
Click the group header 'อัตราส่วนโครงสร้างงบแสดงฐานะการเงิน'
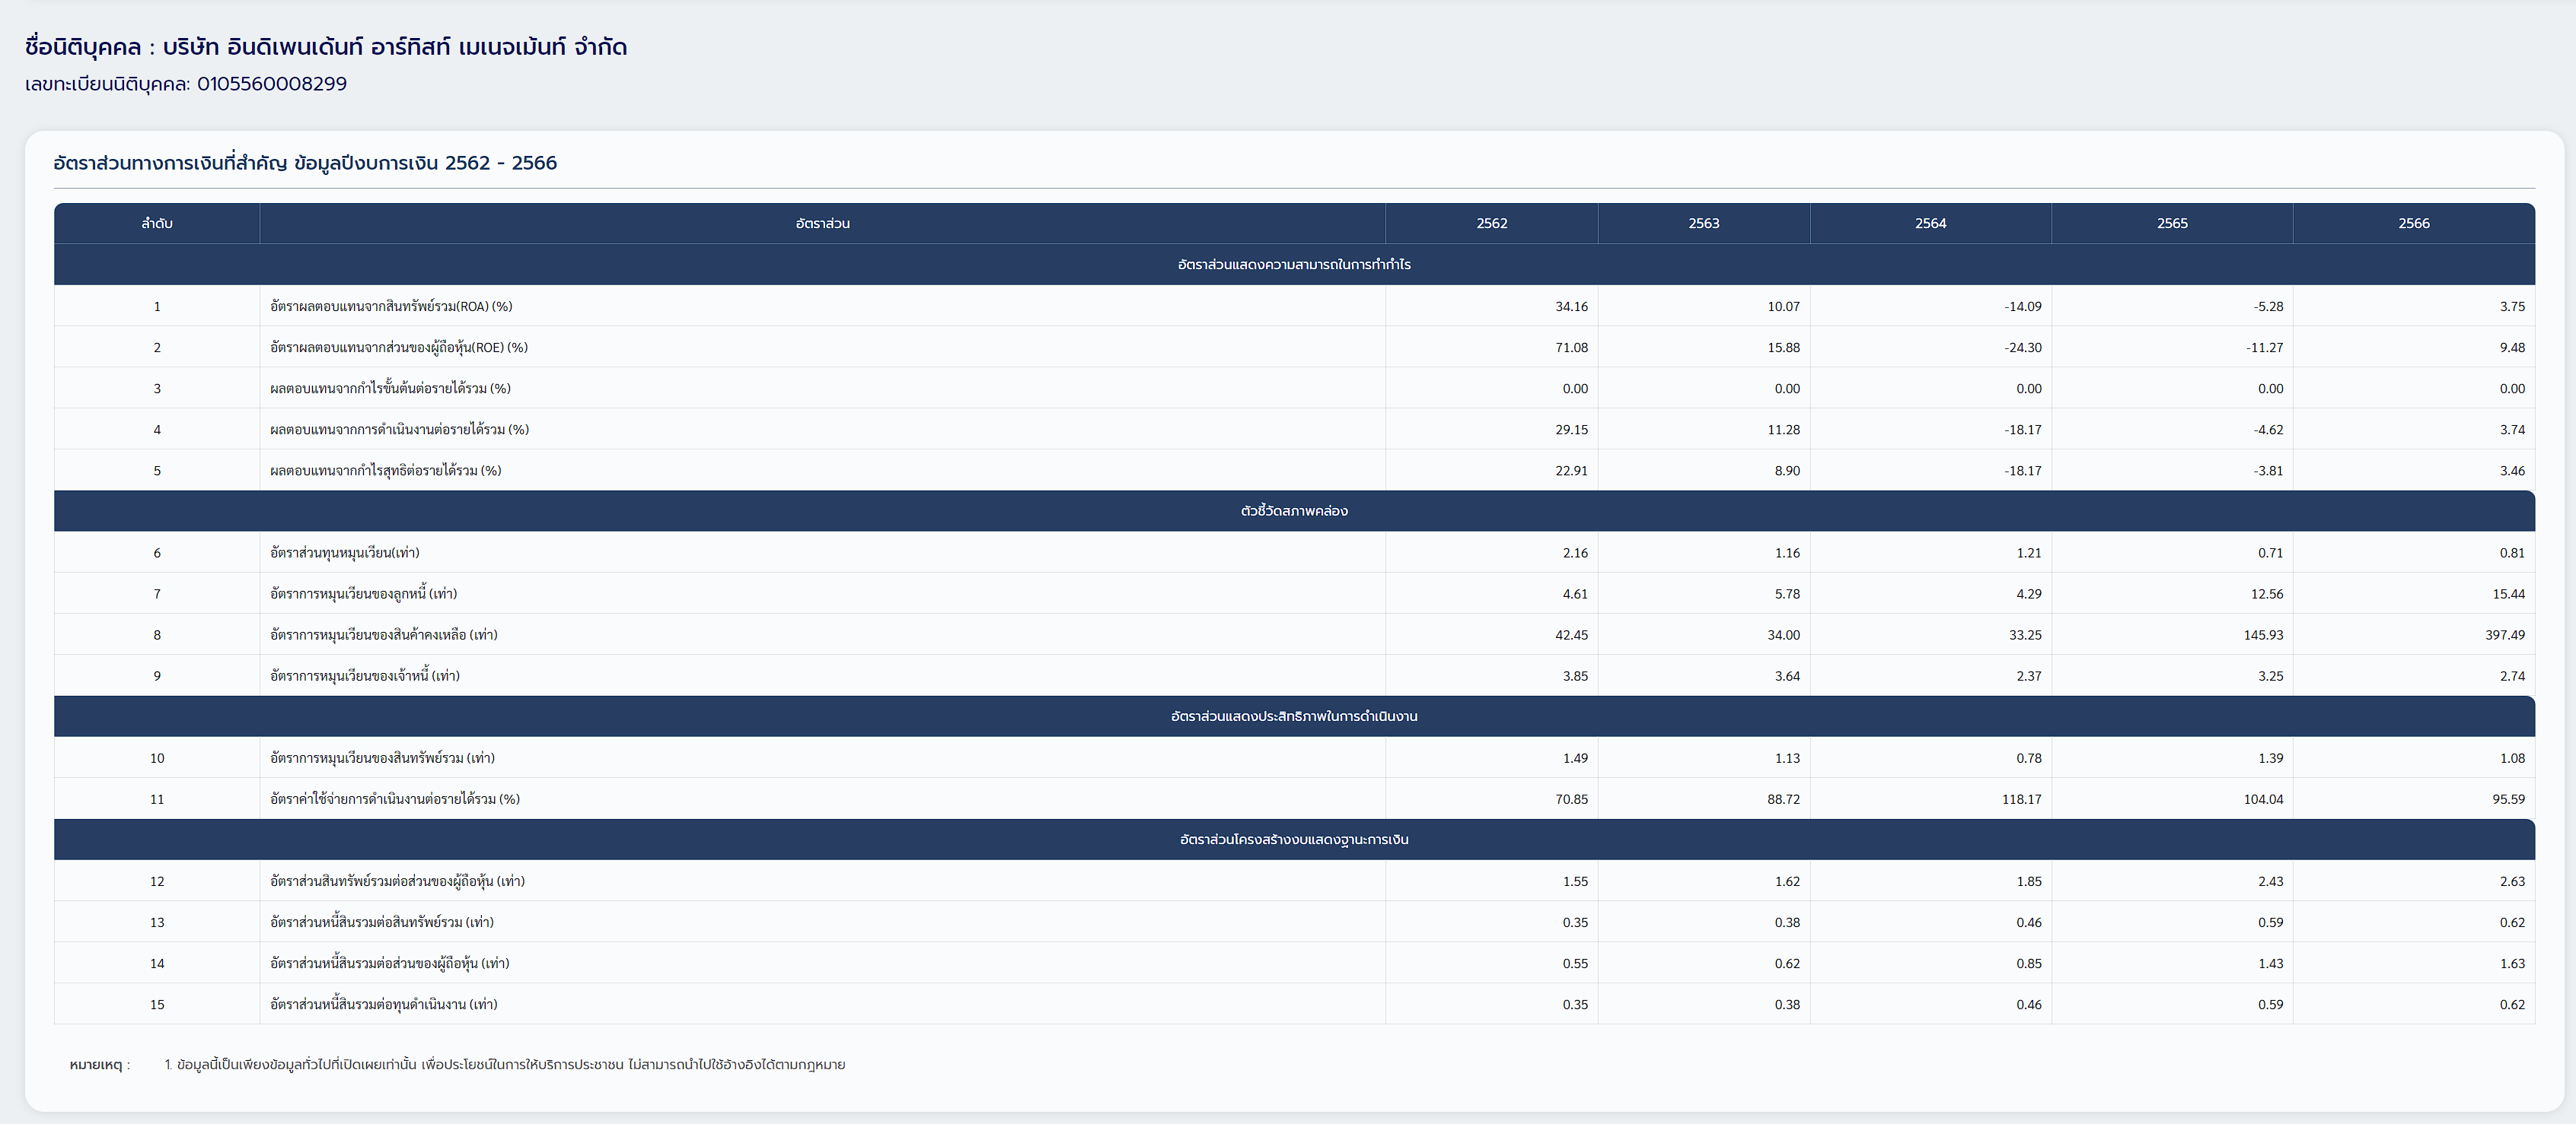click(1294, 840)
